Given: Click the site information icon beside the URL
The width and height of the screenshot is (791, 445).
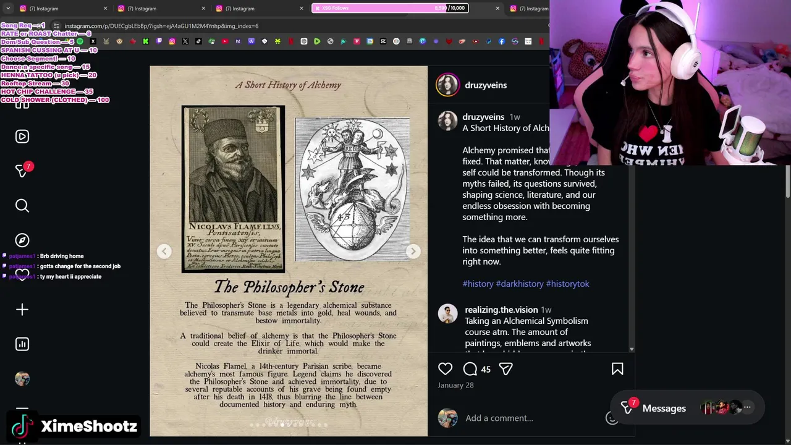Looking at the screenshot, I should point(56,26).
